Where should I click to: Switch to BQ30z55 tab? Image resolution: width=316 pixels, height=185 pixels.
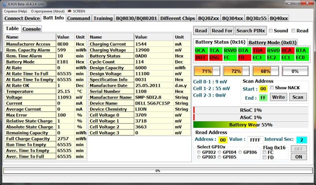point(256,18)
